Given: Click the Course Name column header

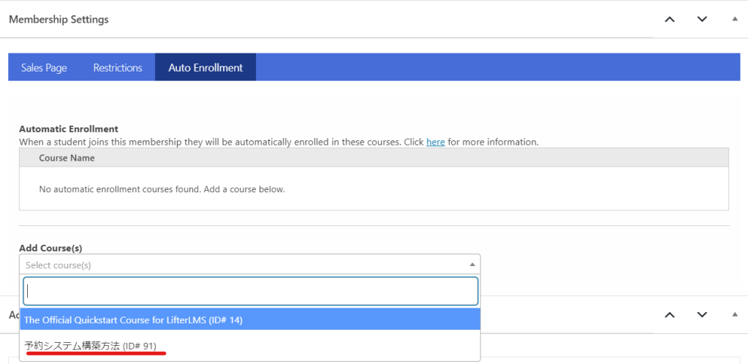Looking at the screenshot, I should click(x=67, y=158).
